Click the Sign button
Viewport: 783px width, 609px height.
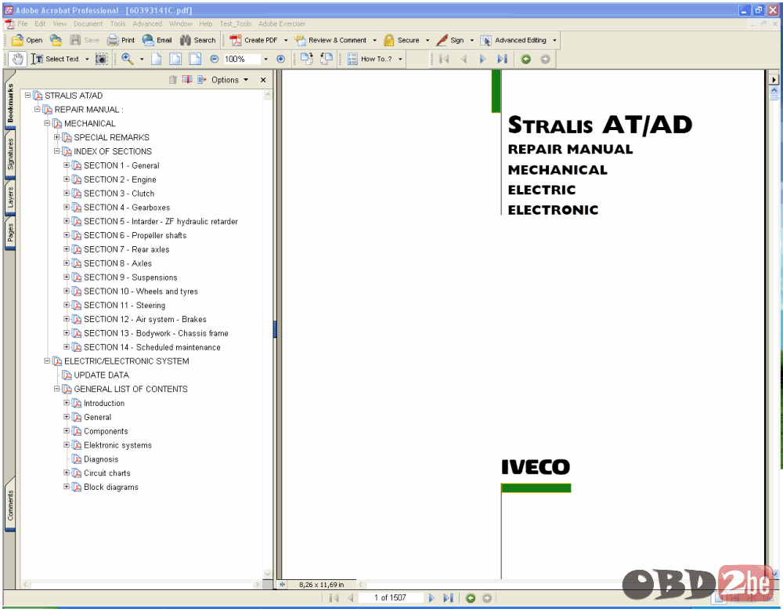click(450, 40)
